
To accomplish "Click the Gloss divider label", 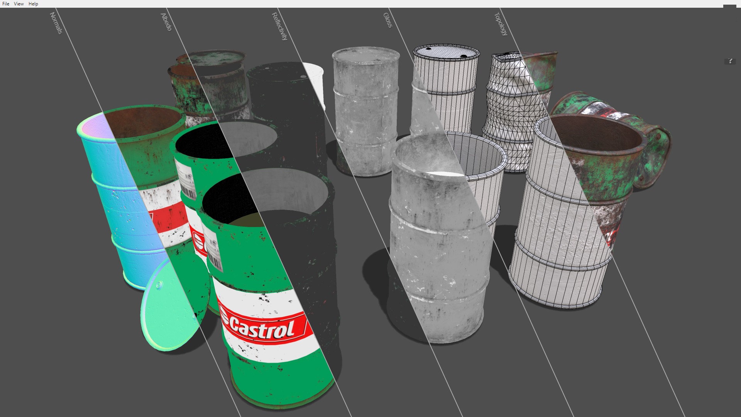I will pos(387,20).
